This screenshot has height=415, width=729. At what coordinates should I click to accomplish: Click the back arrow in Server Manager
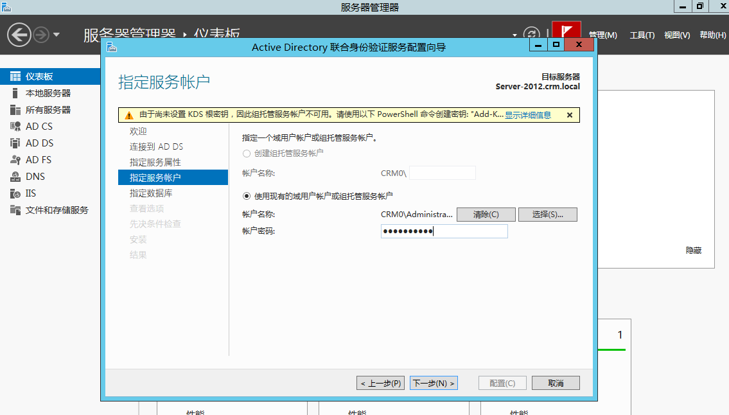click(19, 35)
